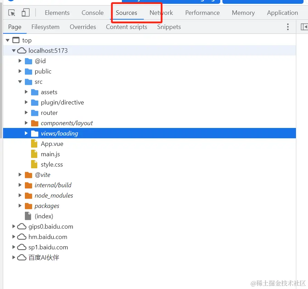
Task: Click the App.vue file icon
Action: click(34, 143)
